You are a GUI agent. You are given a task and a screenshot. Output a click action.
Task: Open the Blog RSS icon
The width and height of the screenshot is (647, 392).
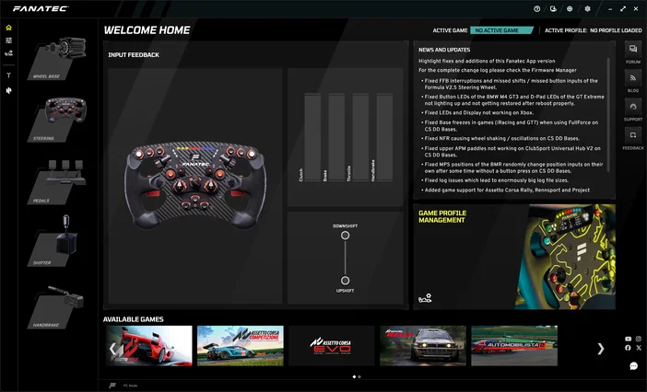pyautogui.click(x=633, y=78)
